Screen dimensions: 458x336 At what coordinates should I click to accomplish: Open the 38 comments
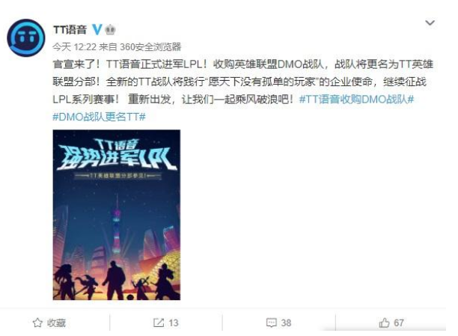286,323
